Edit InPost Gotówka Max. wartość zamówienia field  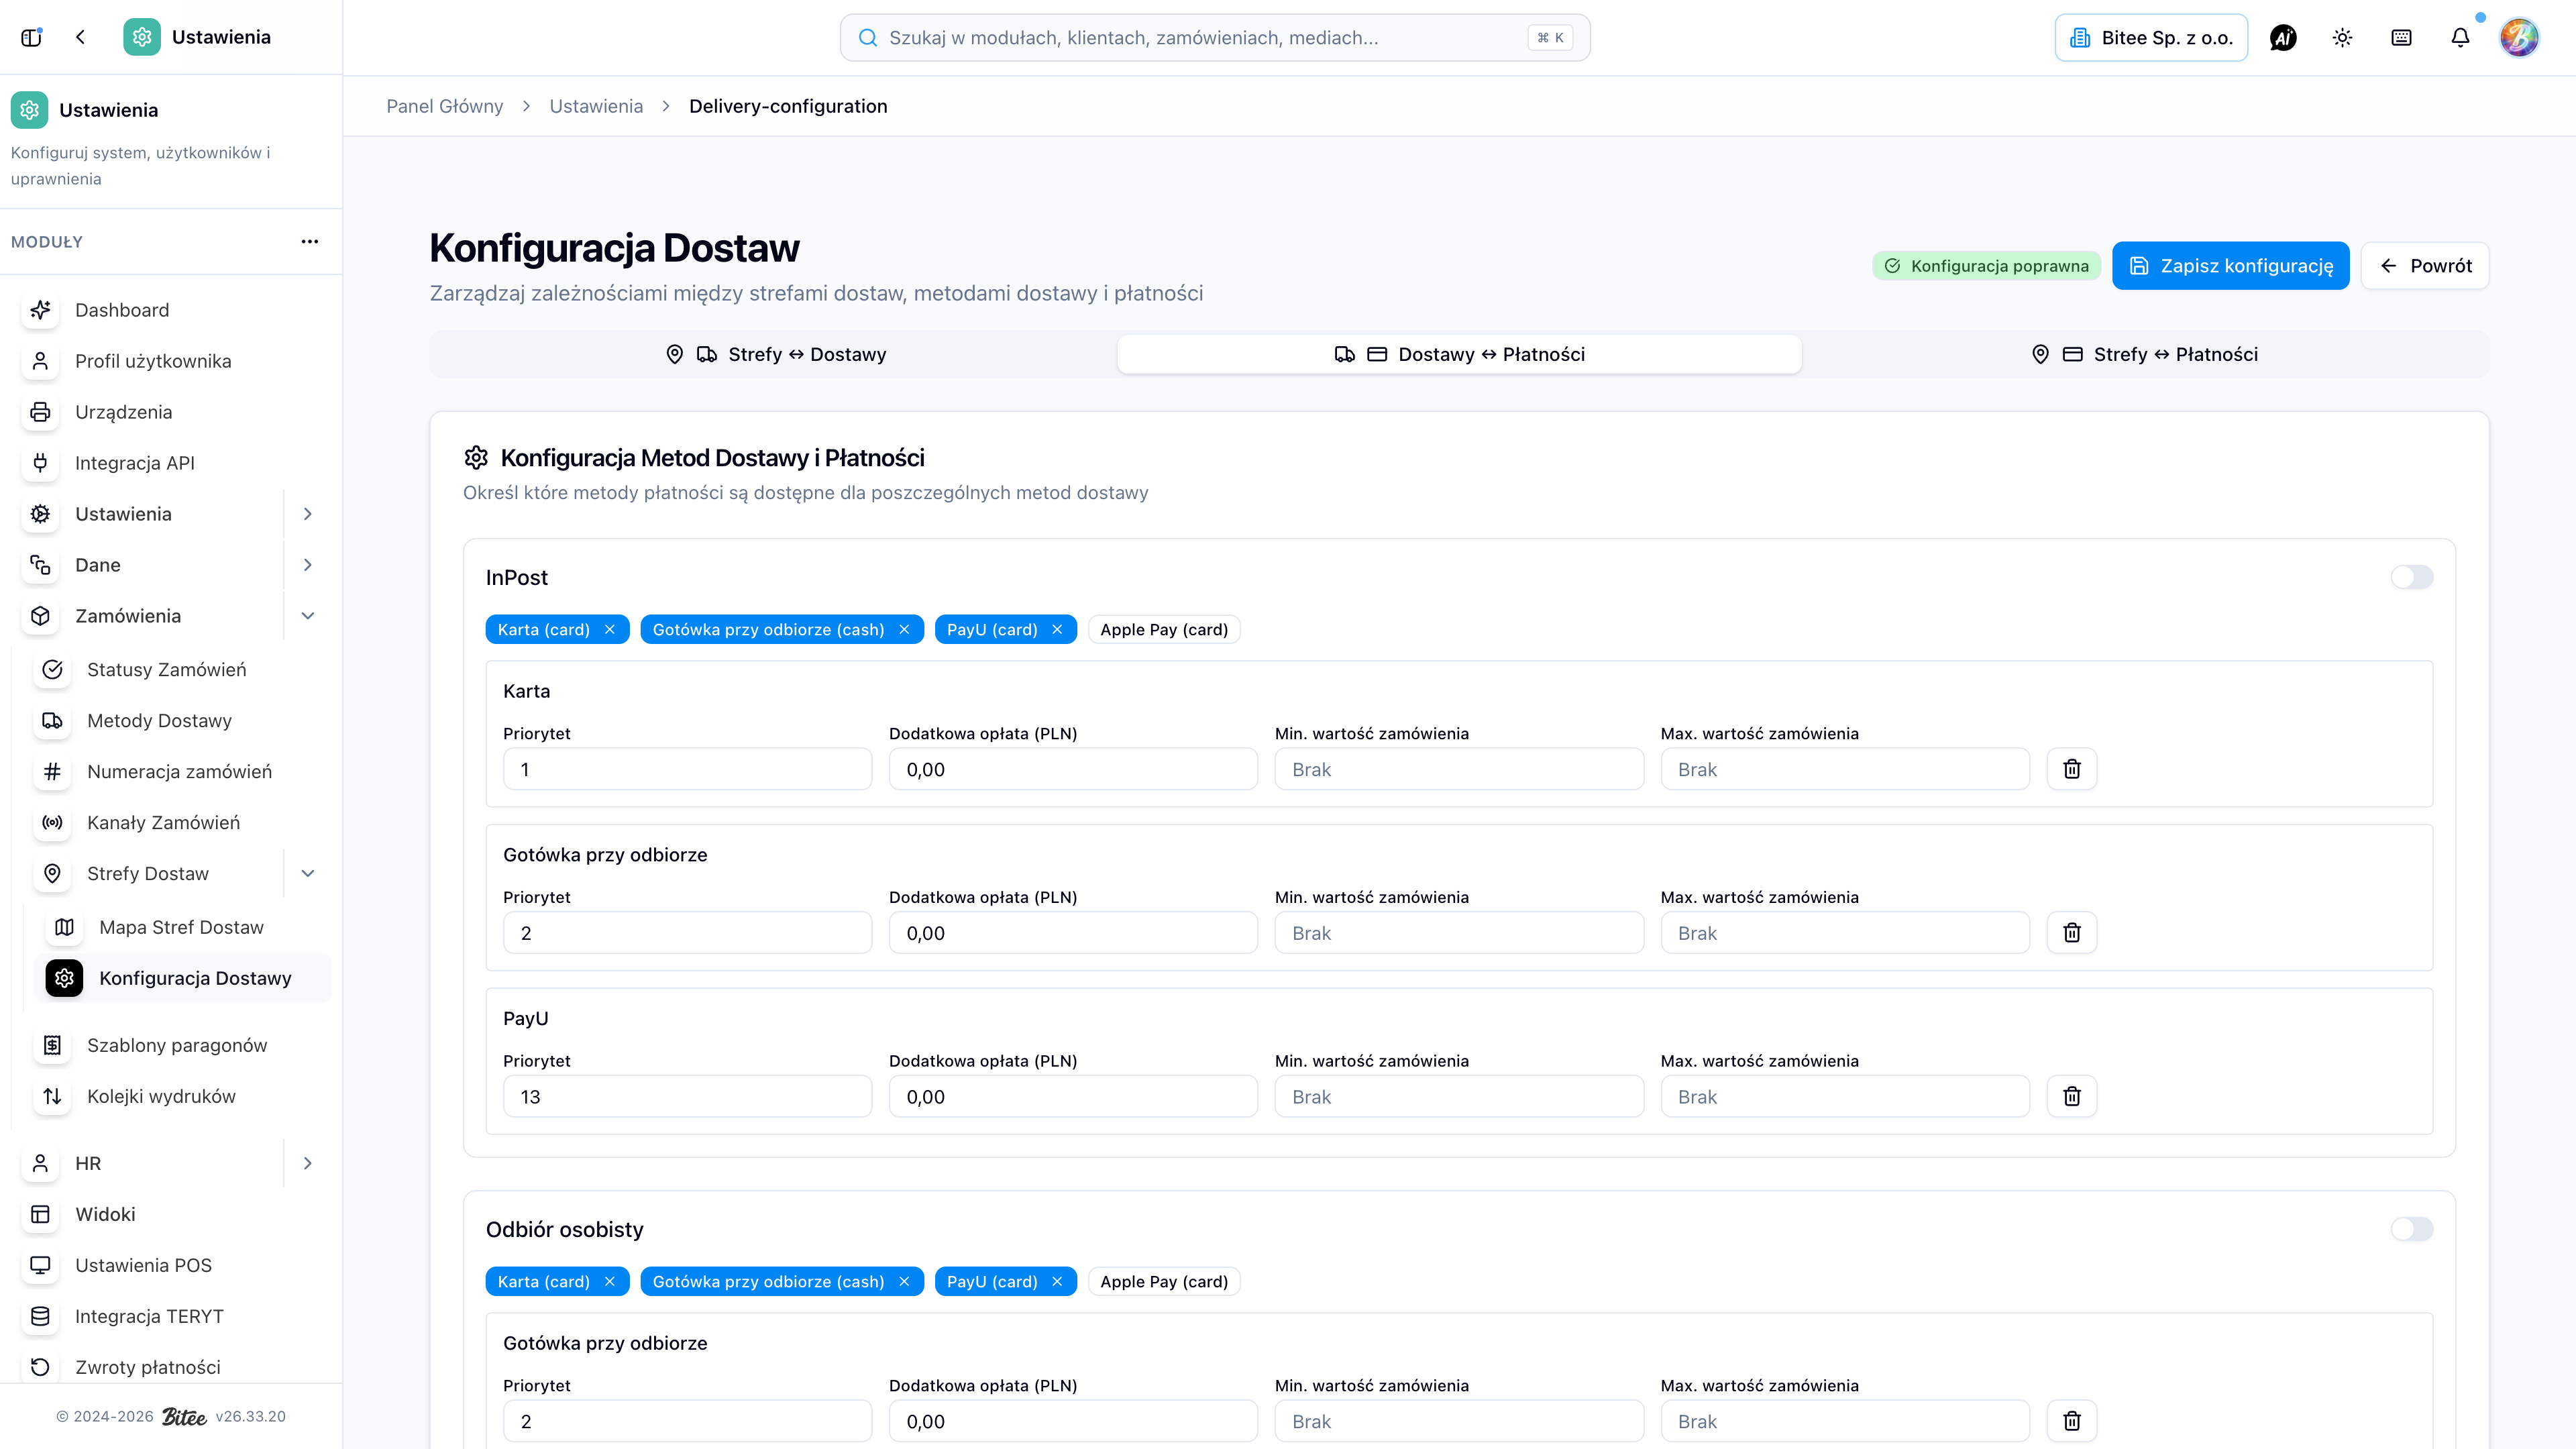coord(1845,933)
